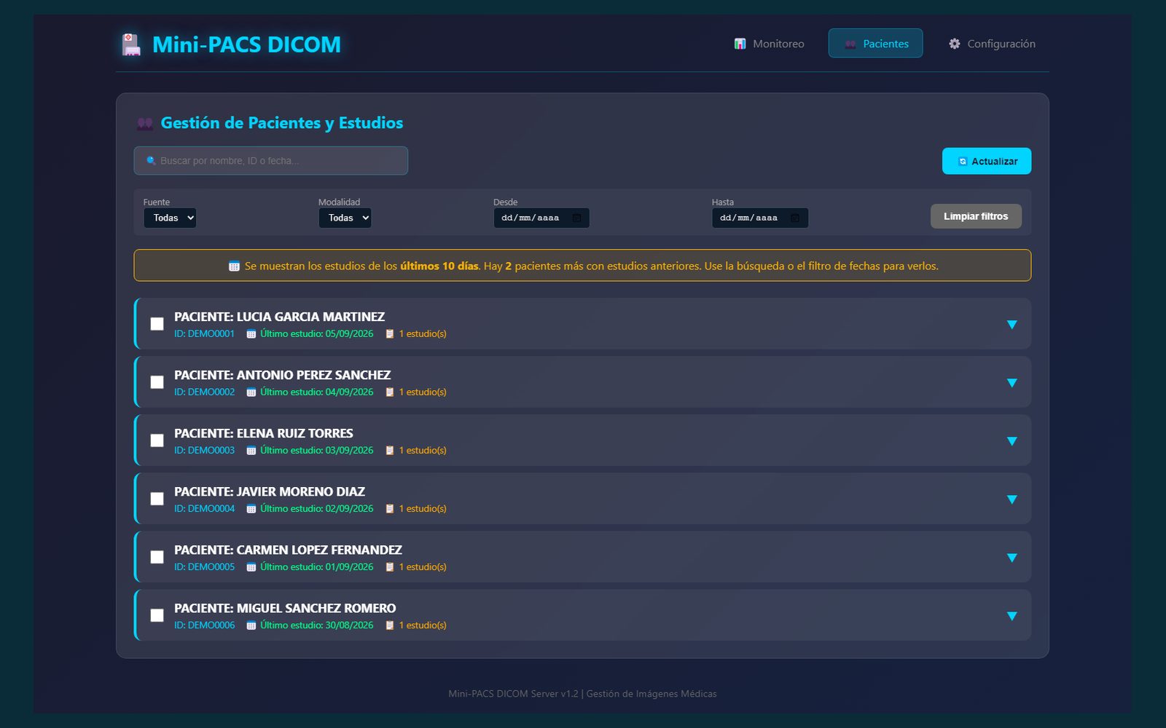
Task: Expand Lucia Garcia Martinez studies arrow
Action: [1012, 325]
